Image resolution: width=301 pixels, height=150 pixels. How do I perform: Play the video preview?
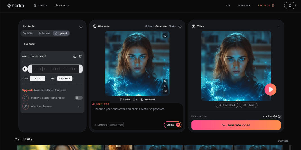click(271, 89)
